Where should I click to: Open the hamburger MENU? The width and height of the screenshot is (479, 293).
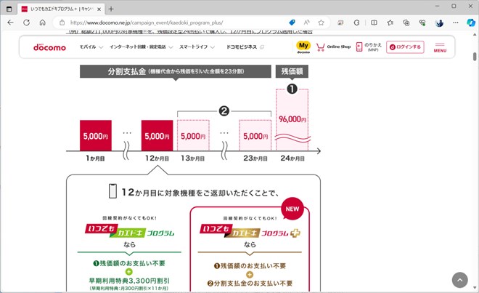pyautogui.click(x=440, y=47)
